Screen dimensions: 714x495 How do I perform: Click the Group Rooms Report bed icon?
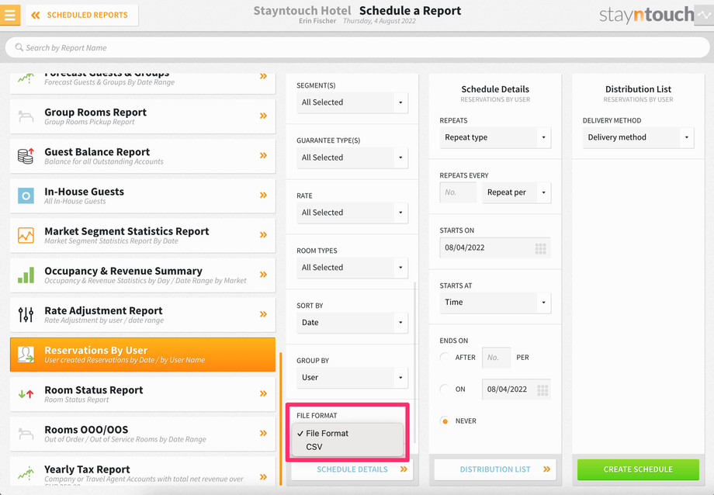coord(26,116)
